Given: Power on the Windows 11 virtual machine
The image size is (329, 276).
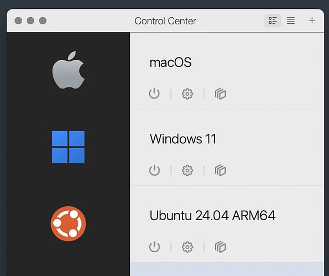Looking at the screenshot, I should [x=154, y=170].
